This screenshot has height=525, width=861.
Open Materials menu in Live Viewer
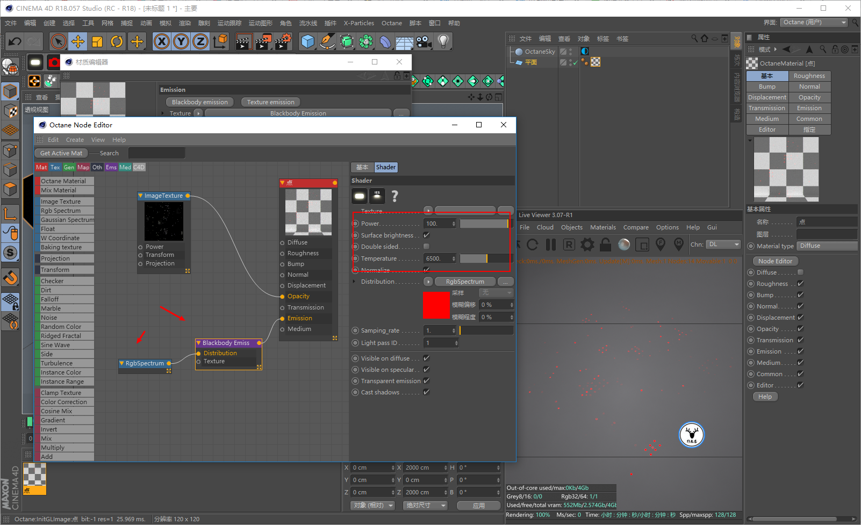pos(602,227)
